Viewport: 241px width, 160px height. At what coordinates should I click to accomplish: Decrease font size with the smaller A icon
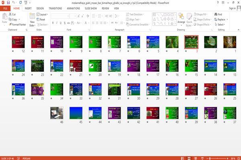tap(82, 16)
